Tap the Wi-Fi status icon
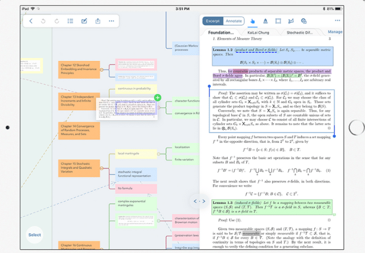This screenshot has width=365, height=253. (33, 9)
